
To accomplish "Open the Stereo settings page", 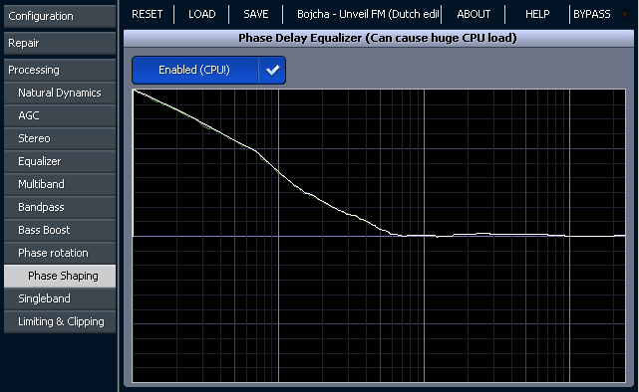I will click(60, 138).
